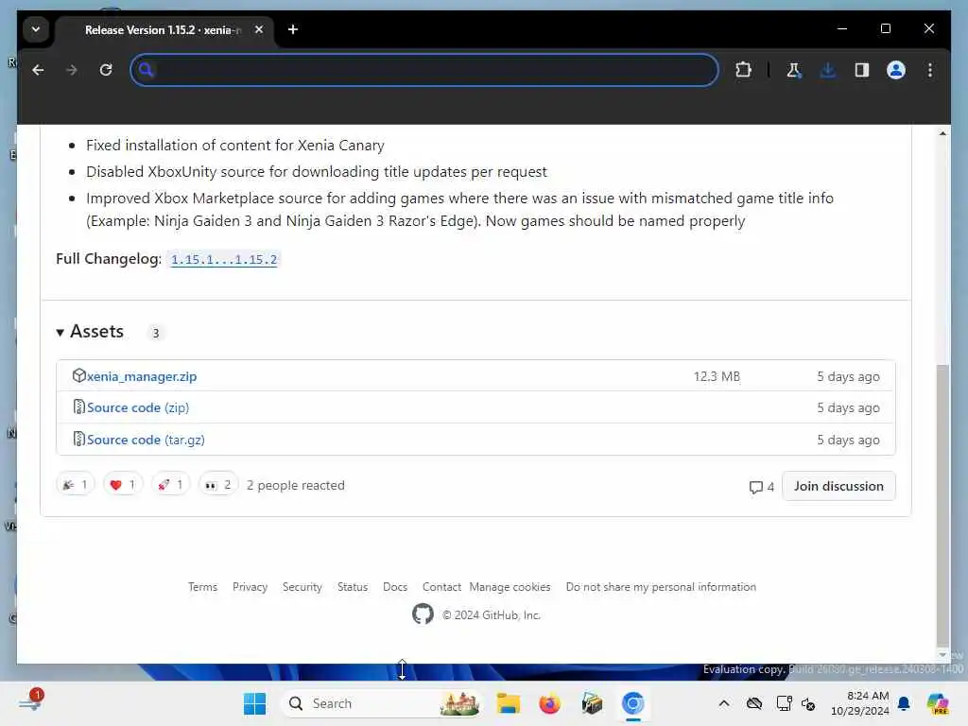Image resolution: width=968 pixels, height=726 pixels.
Task: Close the Release Version 1.15.2 tab
Action: pyautogui.click(x=259, y=29)
